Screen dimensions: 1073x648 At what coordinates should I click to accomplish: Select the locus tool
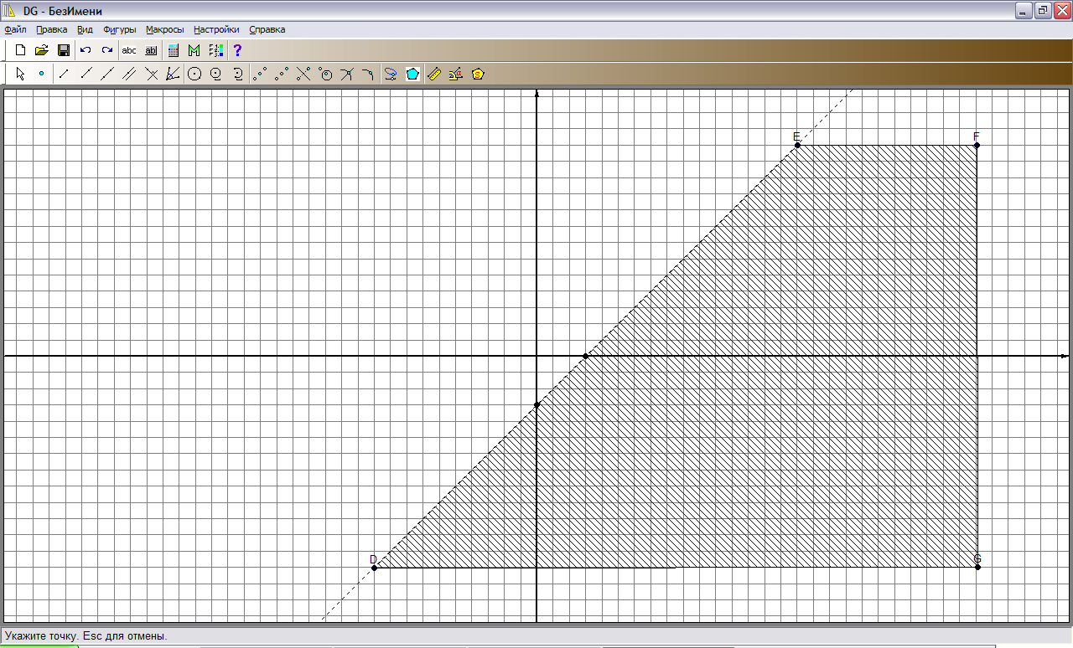[x=391, y=74]
